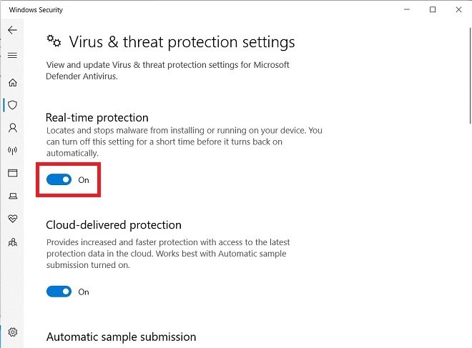Screen dimensions: 472x348
Task: Open Device performance & health heart icon
Action: 13,219
